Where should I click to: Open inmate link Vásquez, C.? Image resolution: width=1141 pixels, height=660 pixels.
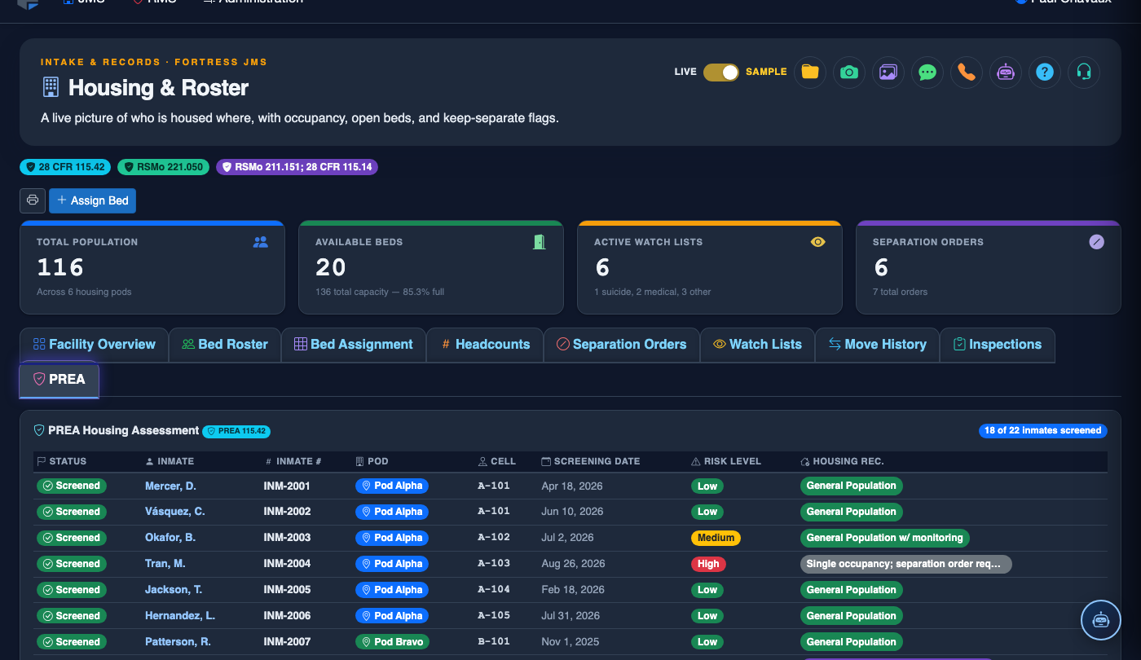[175, 512]
